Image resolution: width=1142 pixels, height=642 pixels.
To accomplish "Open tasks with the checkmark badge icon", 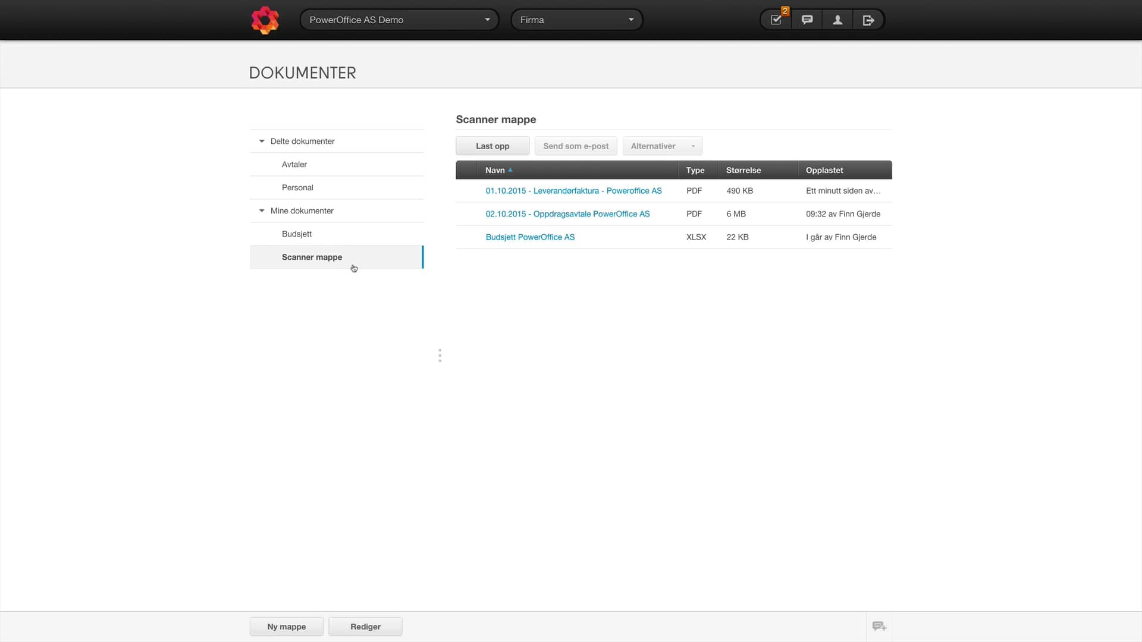I will point(776,20).
